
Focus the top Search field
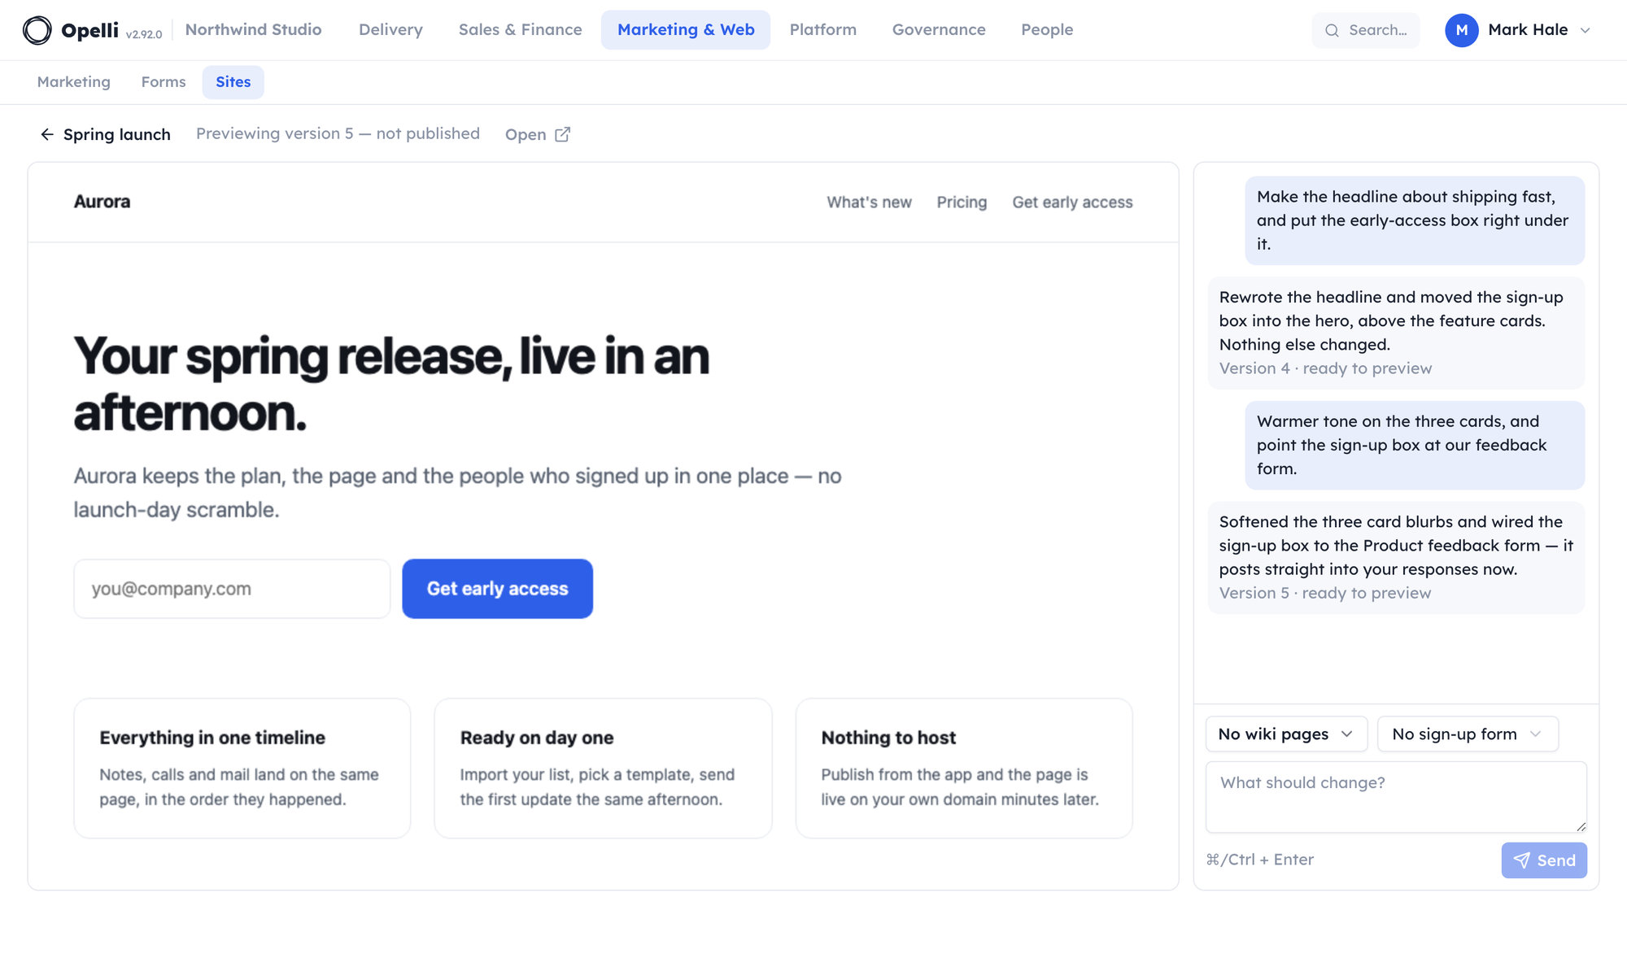coord(1366,30)
